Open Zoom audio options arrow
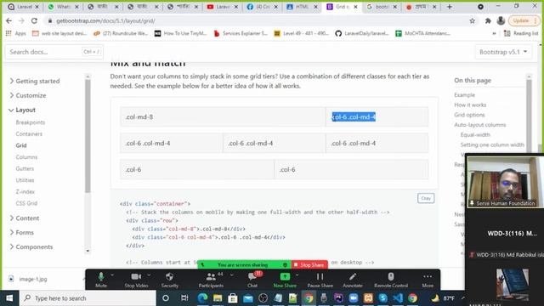The width and height of the screenshot is (544, 306). click(x=112, y=275)
